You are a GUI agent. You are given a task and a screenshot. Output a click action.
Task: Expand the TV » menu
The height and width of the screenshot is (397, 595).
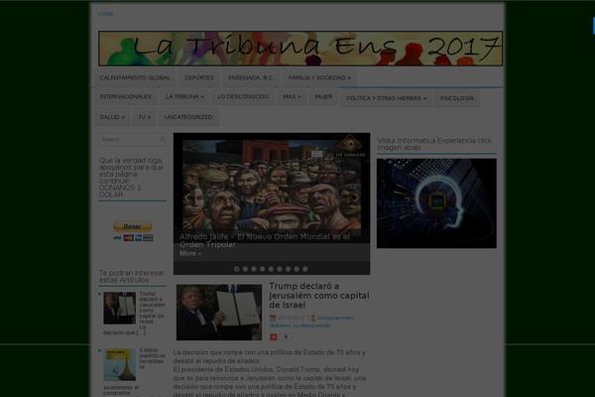145,117
